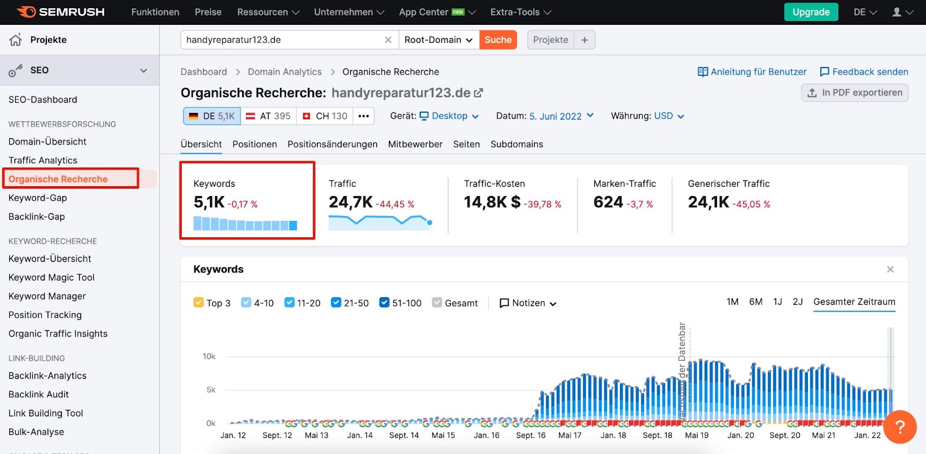This screenshot has height=454, width=926.
Task: Open the Projekte home icon
Action: click(x=16, y=39)
